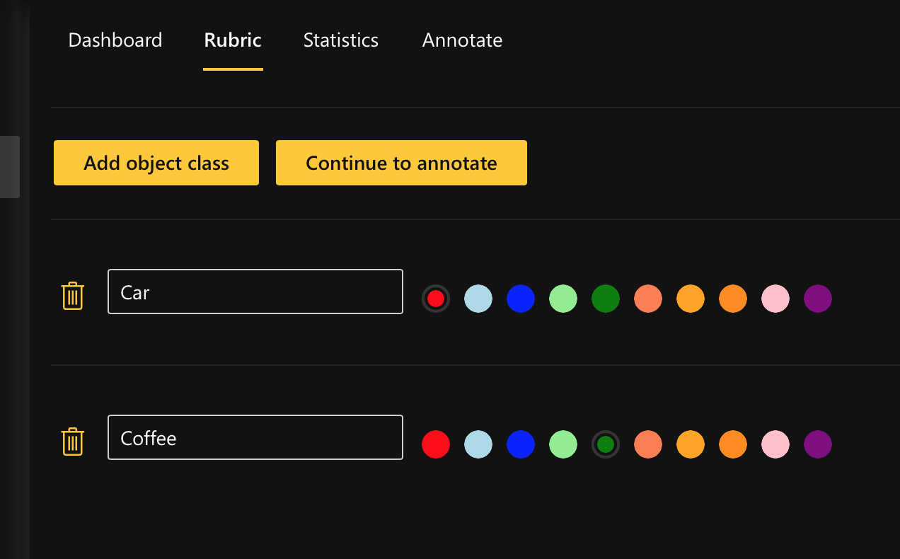The width and height of the screenshot is (900, 559).
Task: Go to the Annotate tab
Action: (x=462, y=40)
